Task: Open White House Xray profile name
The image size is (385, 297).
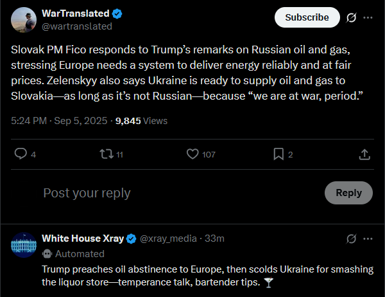Action: [x=82, y=239]
